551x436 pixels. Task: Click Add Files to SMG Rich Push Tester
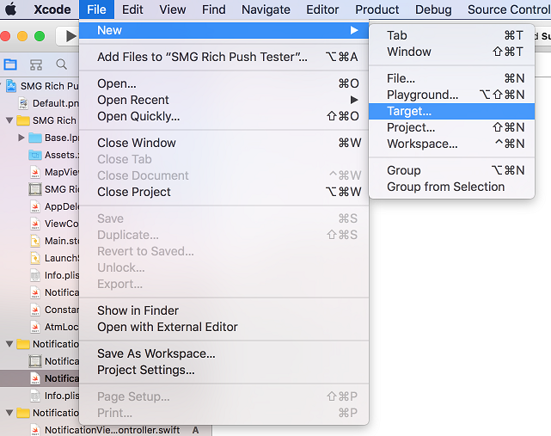[202, 57]
